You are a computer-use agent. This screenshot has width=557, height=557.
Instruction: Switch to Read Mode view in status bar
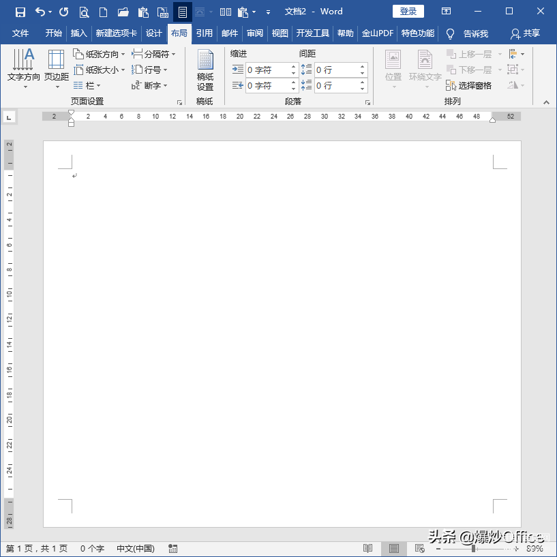pos(367,548)
